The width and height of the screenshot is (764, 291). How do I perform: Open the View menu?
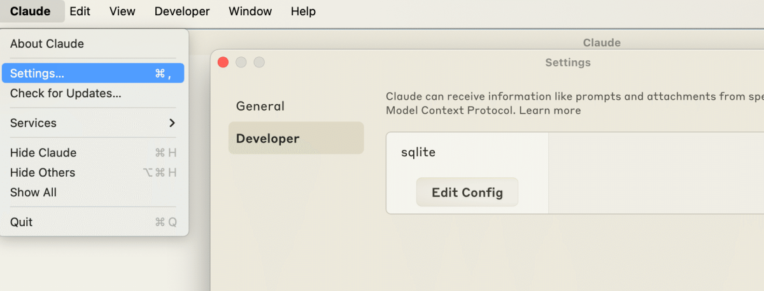[x=122, y=11]
